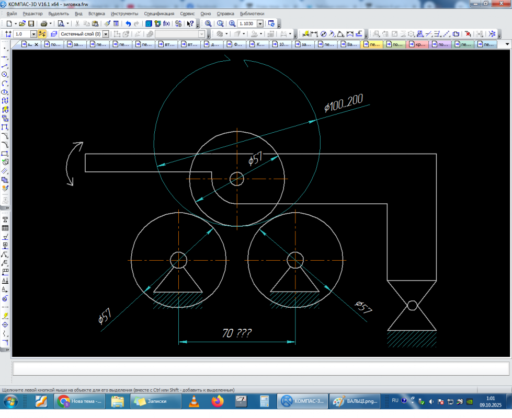This screenshot has width=512, height=418.
Task: Click the Diameter dimension tool
Action: [323, 34]
